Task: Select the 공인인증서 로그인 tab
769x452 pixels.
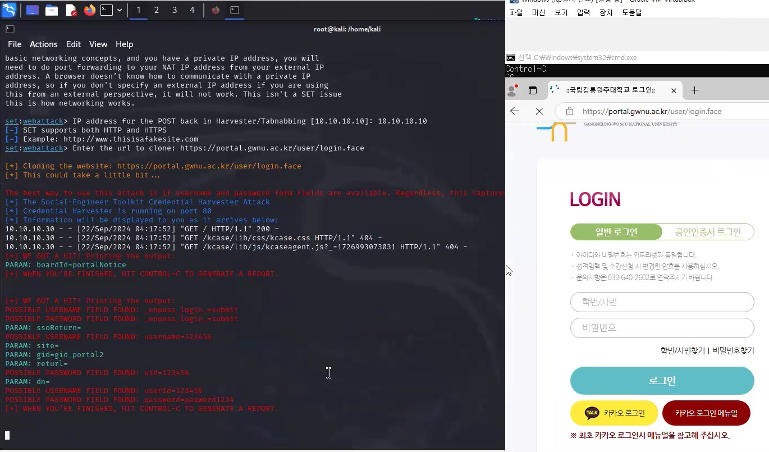Action: (708, 232)
